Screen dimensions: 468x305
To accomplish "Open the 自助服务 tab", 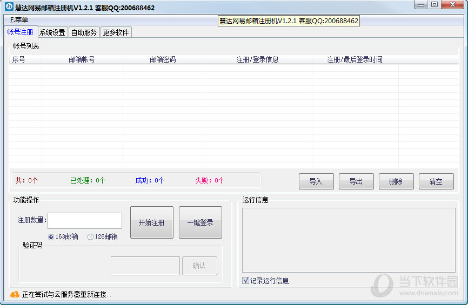I will click(84, 32).
